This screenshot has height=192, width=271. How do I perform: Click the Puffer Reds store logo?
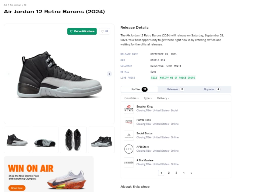129,122
